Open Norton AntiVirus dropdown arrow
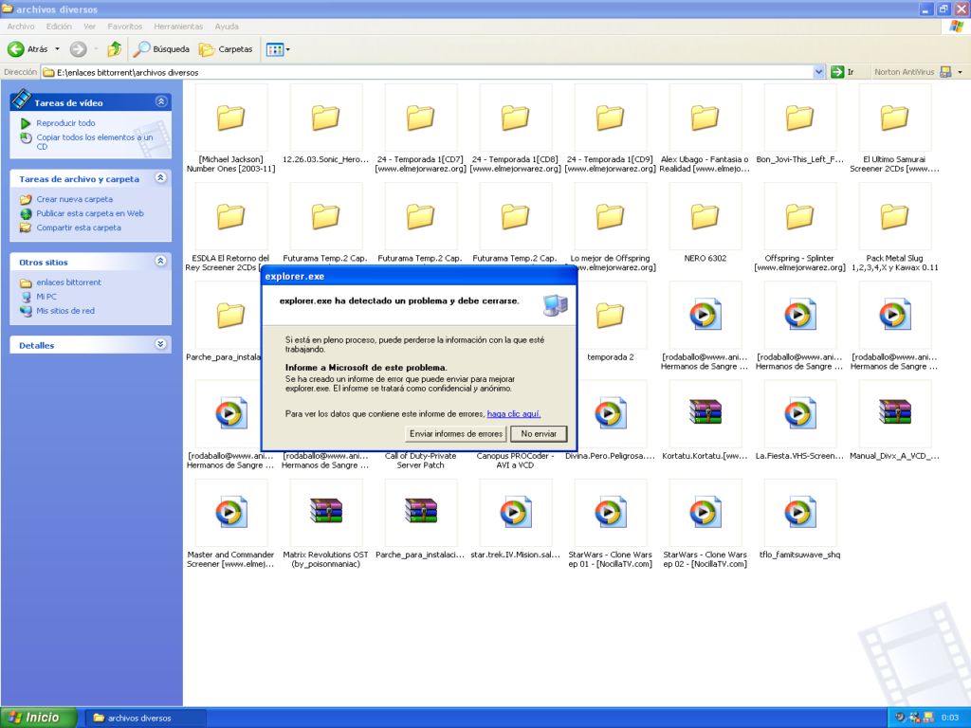971x728 pixels. [x=960, y=72]
